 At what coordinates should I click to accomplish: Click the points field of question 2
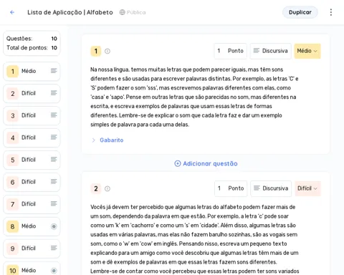[231, 188]
